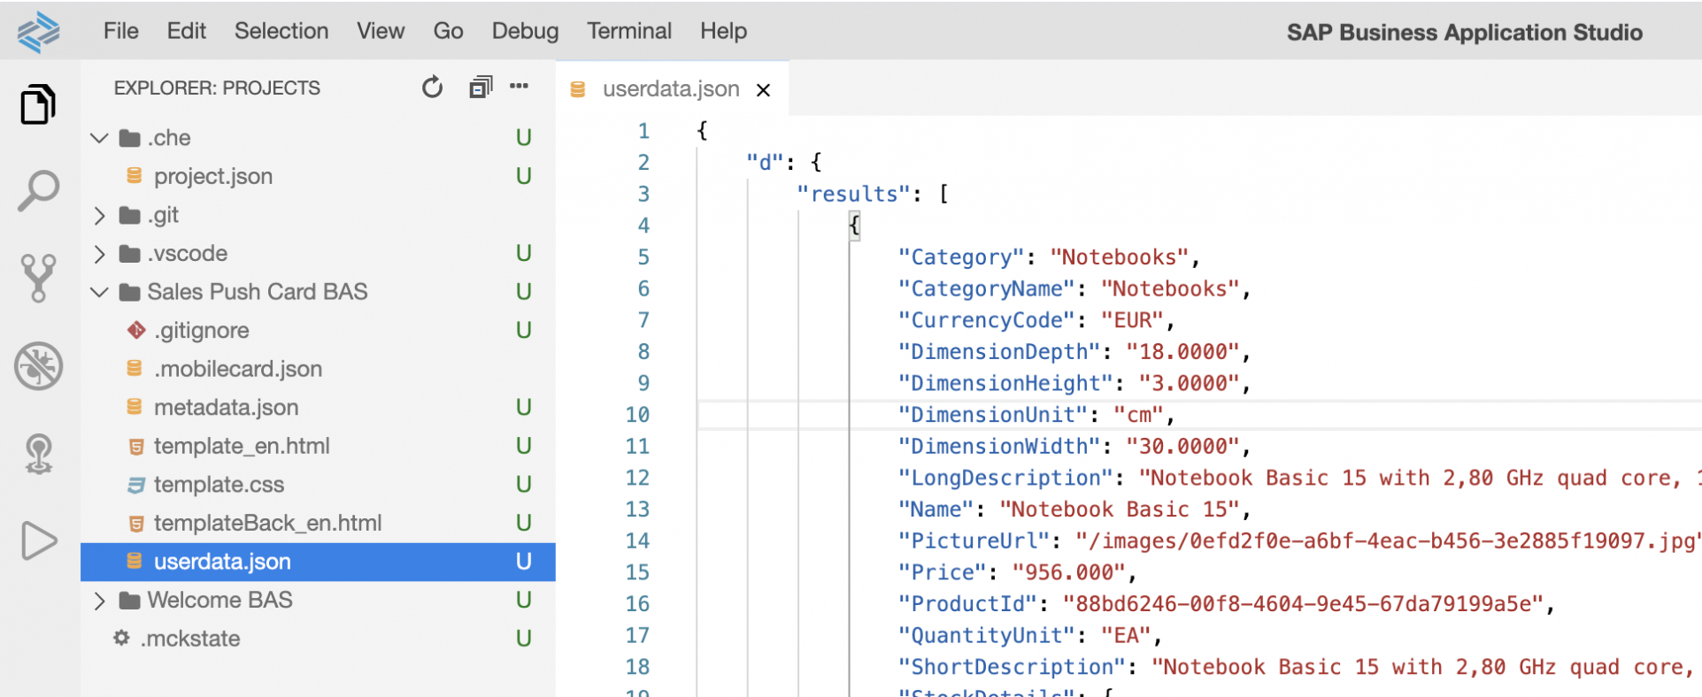Click line number 10 in the gutter
Screen dimensions: 1702x697
(637, 414)
